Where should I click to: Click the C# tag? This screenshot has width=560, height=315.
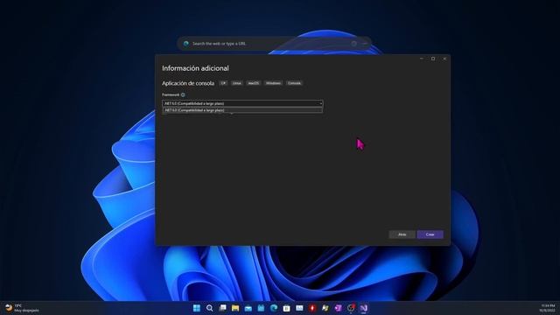(223, 83)
